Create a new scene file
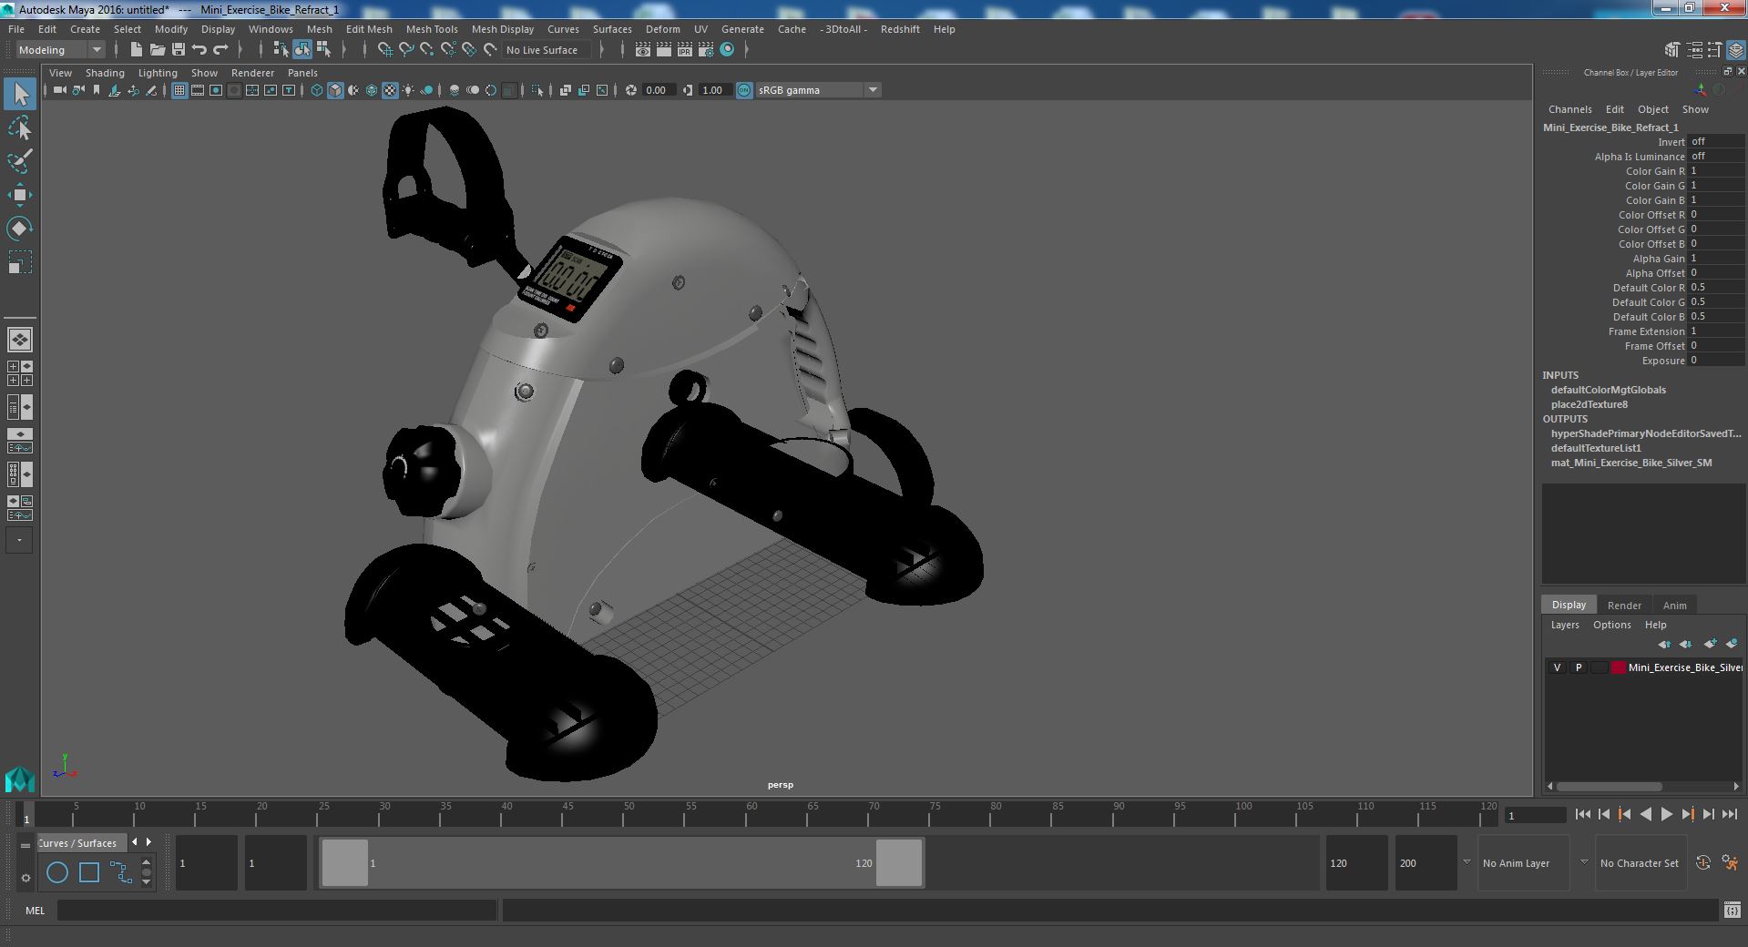The width and height of the screenshot is (1748, 947). pos(137,50)
